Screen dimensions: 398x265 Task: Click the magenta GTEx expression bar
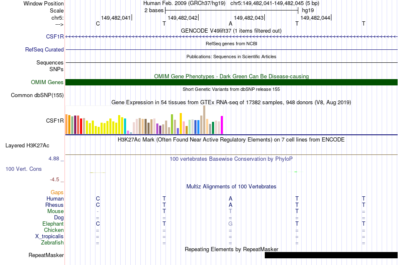pyautogui.click(x=222, y=125)
